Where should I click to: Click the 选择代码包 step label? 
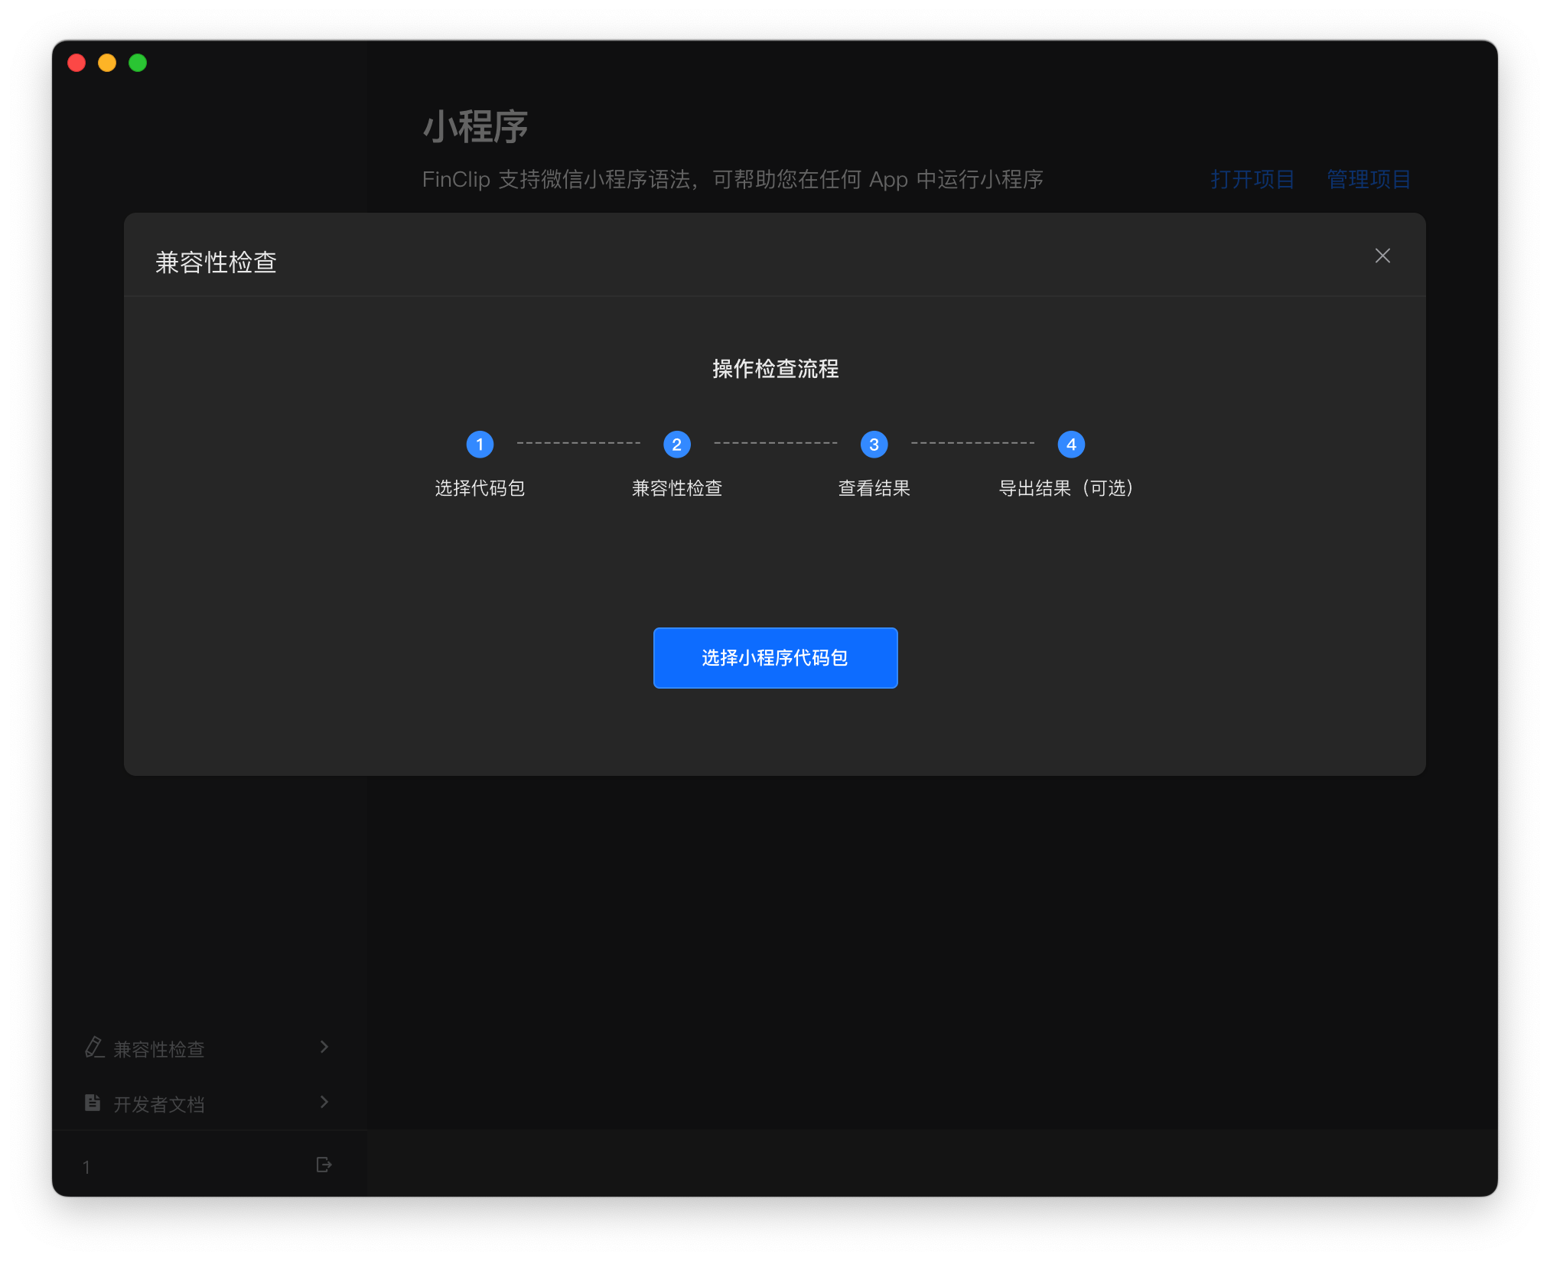480,488
